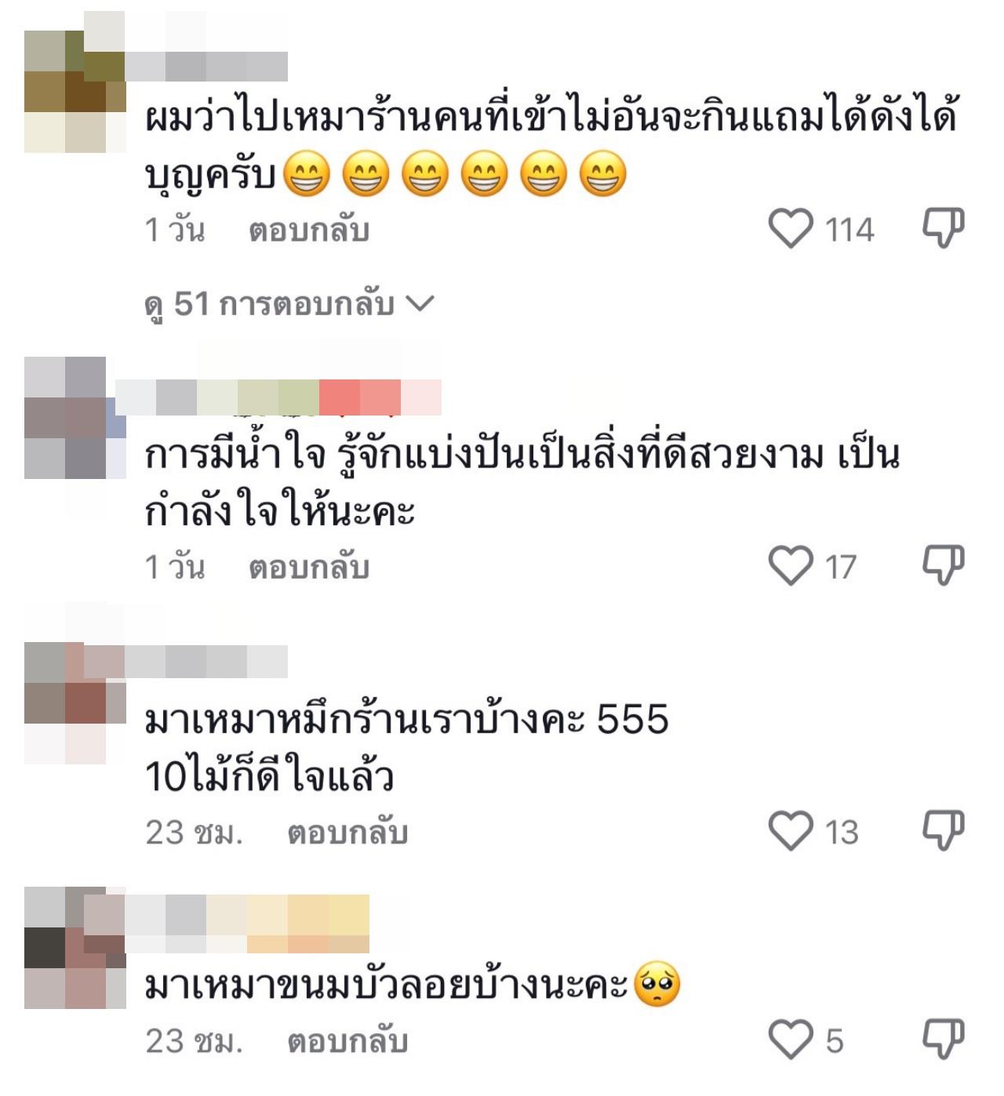Screen dimensions: 1004x1096
Task: Like the comment with 13 likes
Action: (x=791, y=831)
